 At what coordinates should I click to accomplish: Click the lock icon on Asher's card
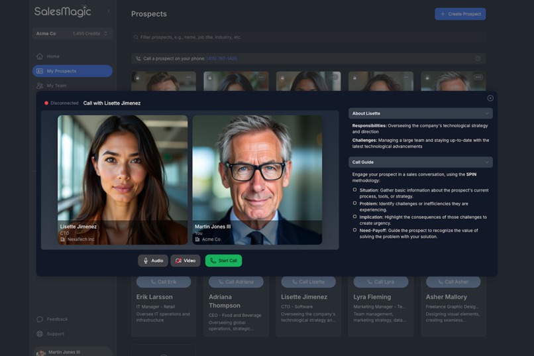tap(427, 78)
